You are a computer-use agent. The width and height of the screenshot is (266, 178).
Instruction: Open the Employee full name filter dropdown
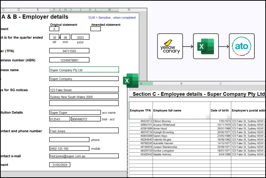pyautogui.click(x=208, y=117)
